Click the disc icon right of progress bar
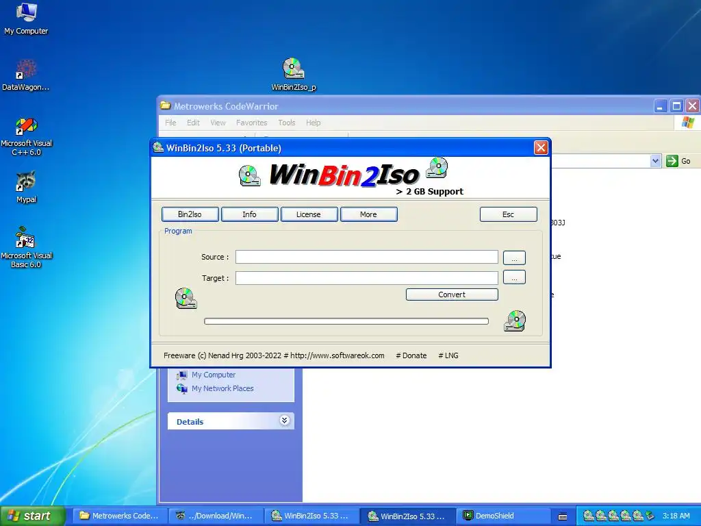The width and height of the screenshot is (701, 526). [x=515, y=321]
